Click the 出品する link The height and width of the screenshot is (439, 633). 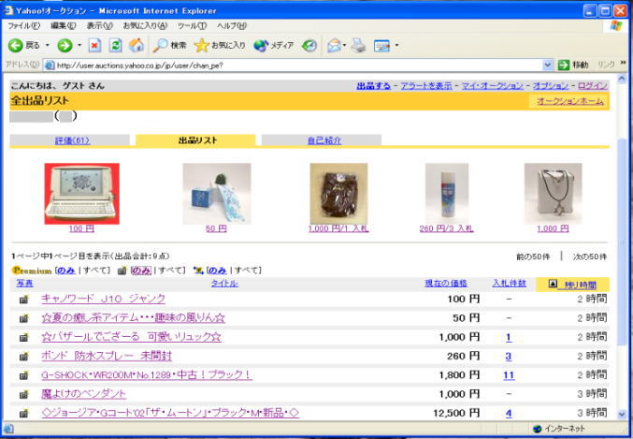[x=373, y=86]
